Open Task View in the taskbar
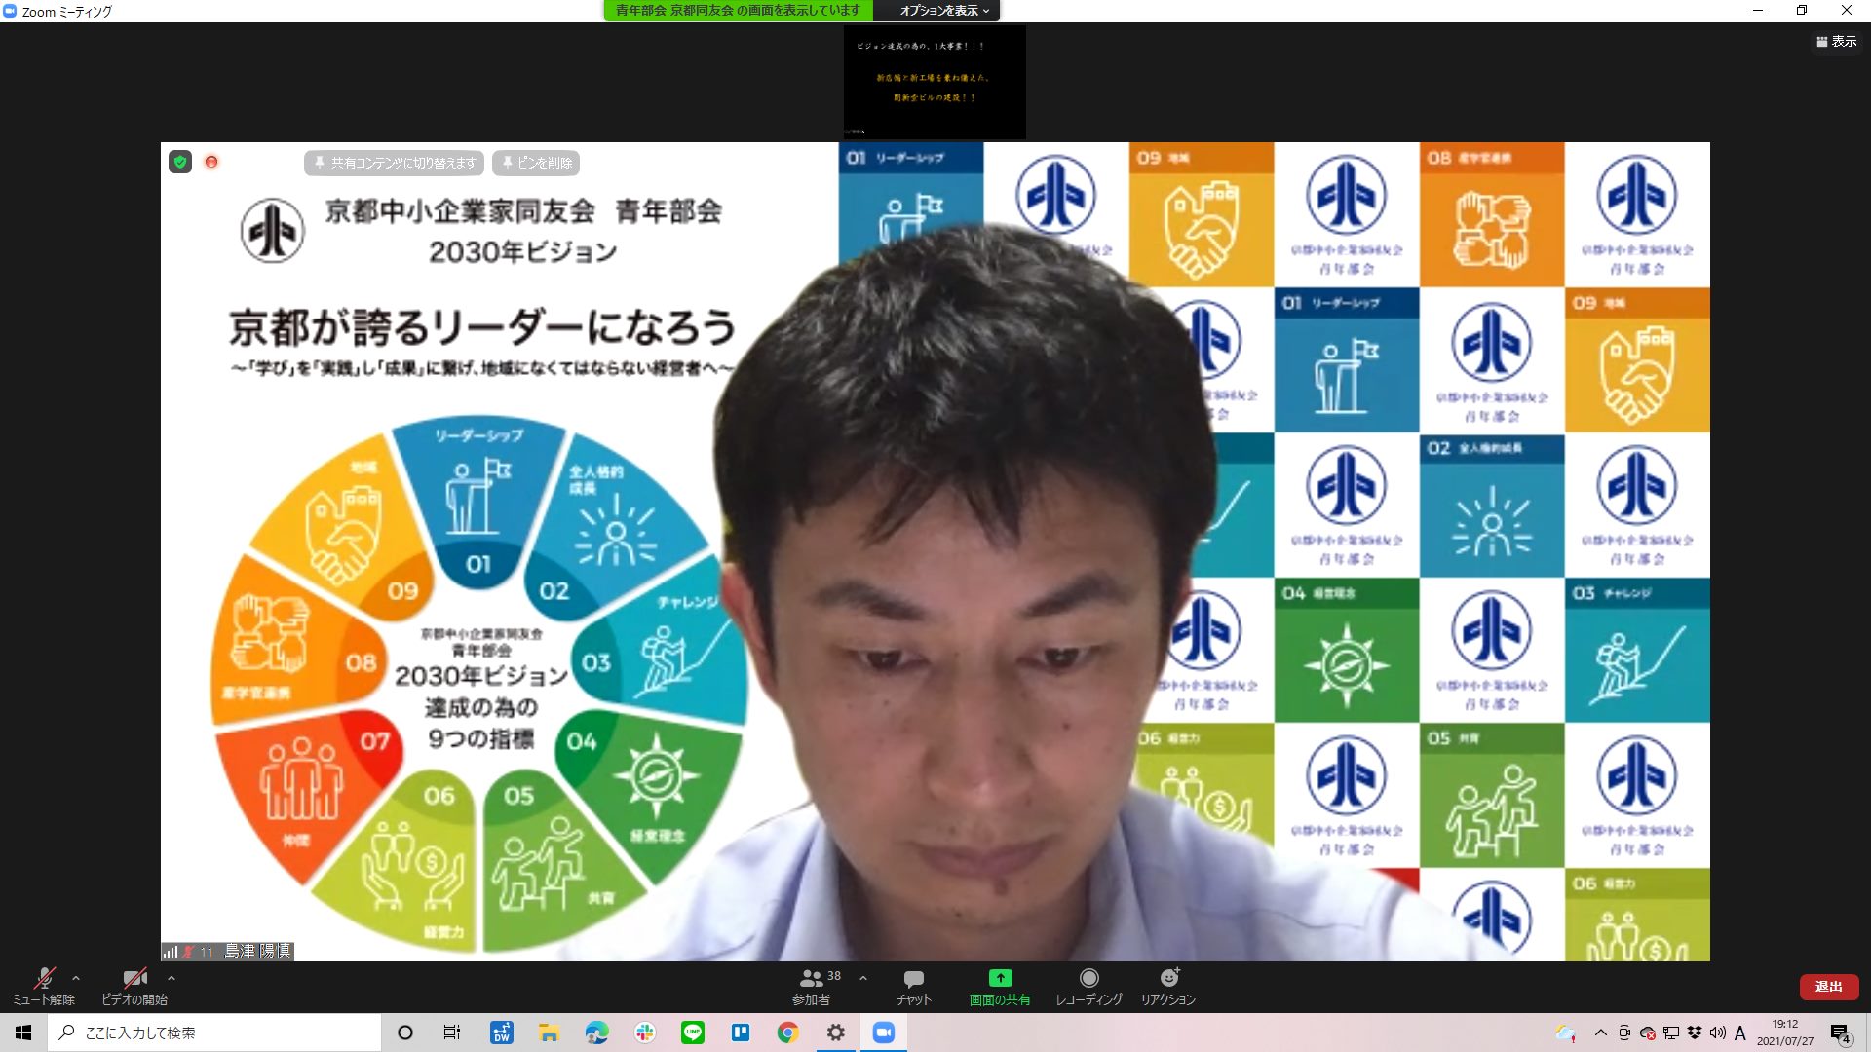Image resolution: width=1871 pixels, height=1052 pixels. pyautogui.click(x=452, y=1033)
